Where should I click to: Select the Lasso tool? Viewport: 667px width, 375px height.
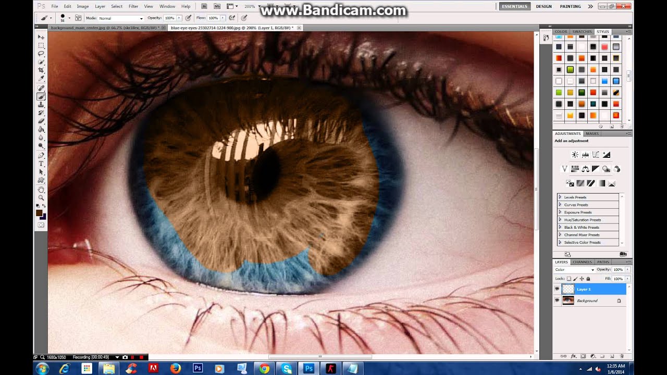(x=41, y=54)
